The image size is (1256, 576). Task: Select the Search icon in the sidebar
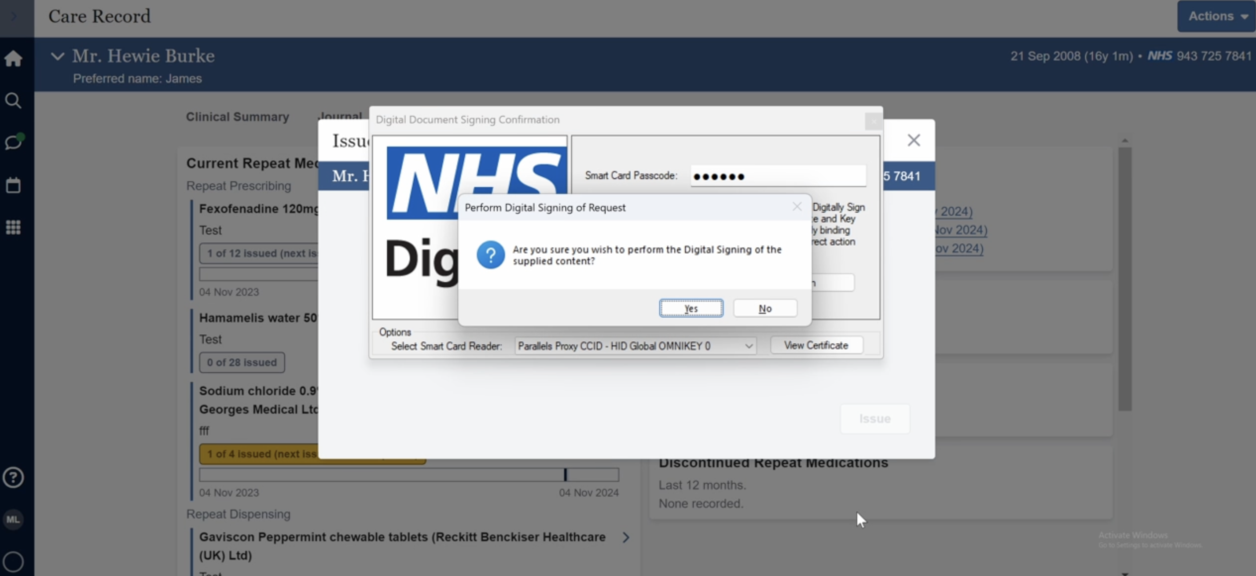pyautogui.click(x=14, y=100)
